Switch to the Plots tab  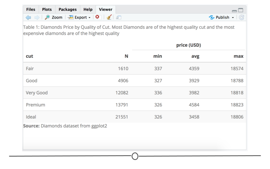[x=47, y=10]
